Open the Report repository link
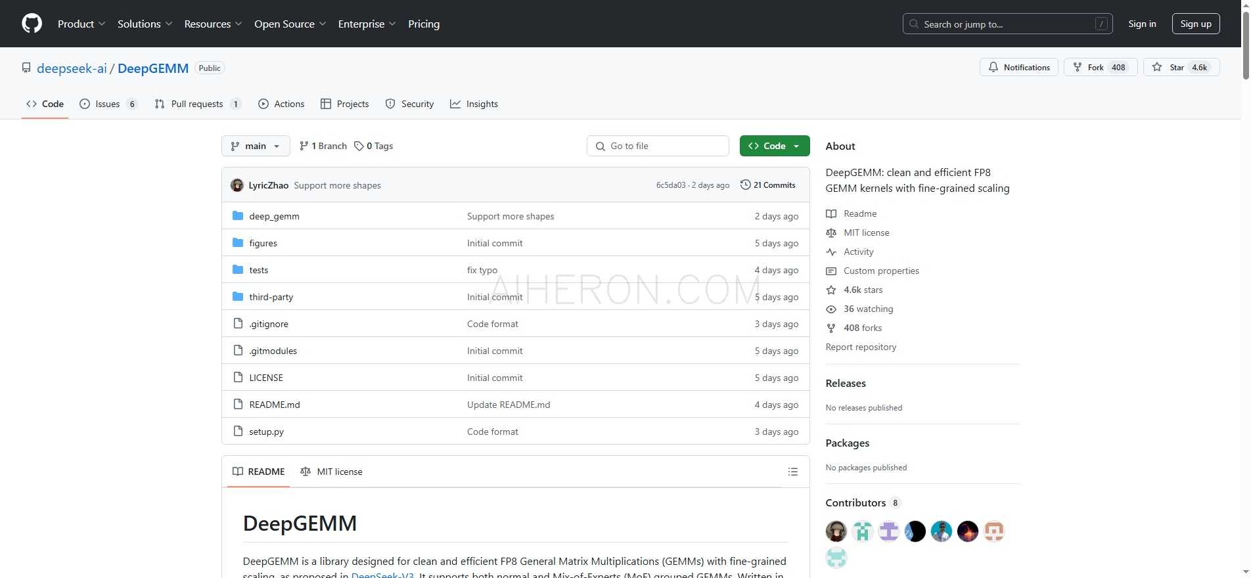The width and height of the screenshot is (1251, 578). (x=861, y=347)
